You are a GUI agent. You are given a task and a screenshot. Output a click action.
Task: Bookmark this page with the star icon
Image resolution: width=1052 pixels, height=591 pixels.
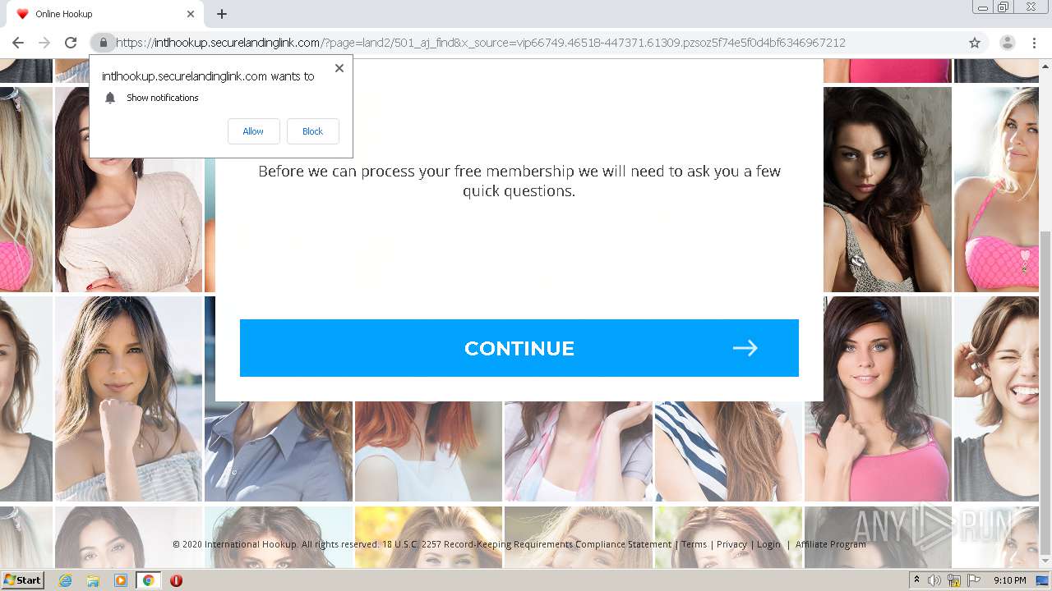975,43
